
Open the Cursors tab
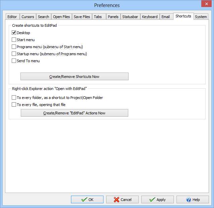28,17
